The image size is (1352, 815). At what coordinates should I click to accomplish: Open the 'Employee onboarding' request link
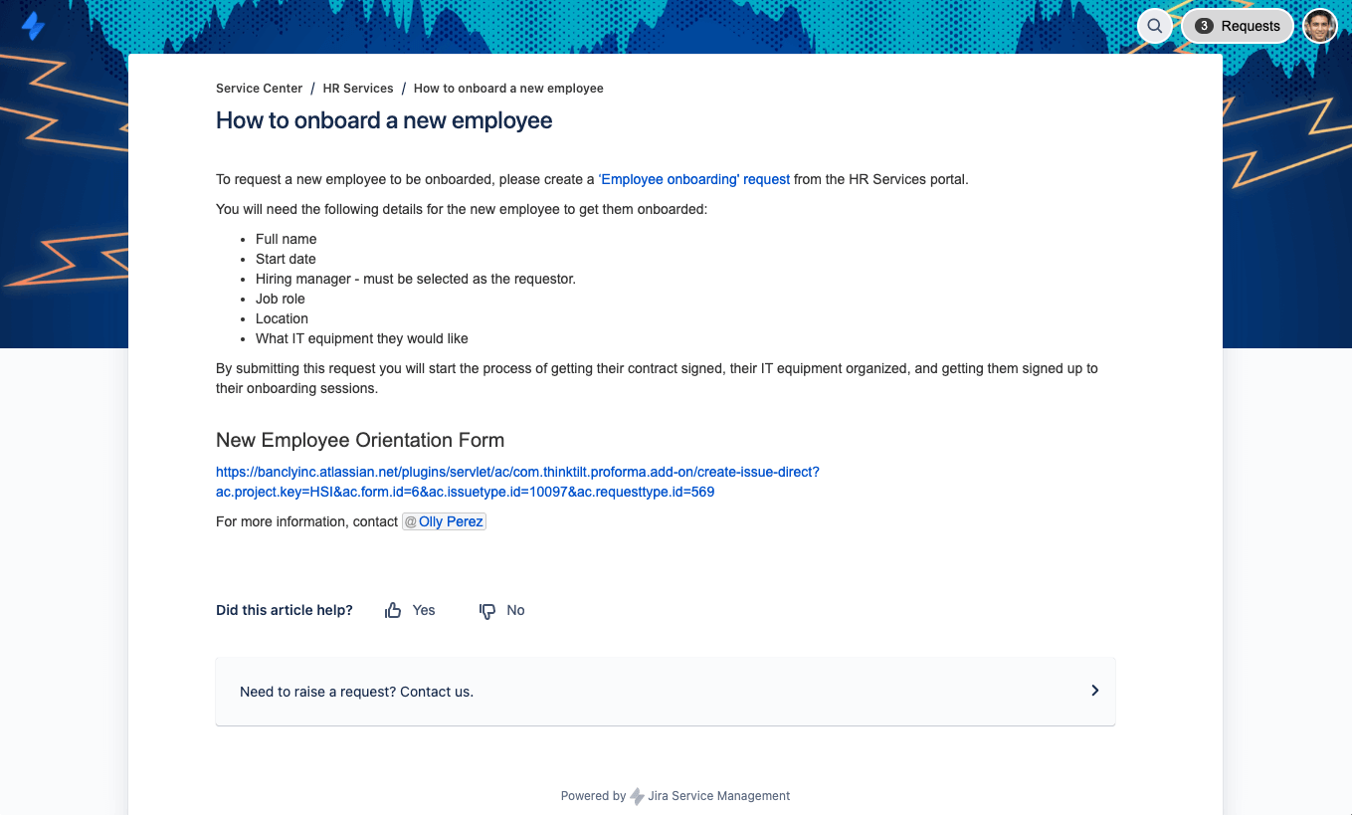[694, 179]
